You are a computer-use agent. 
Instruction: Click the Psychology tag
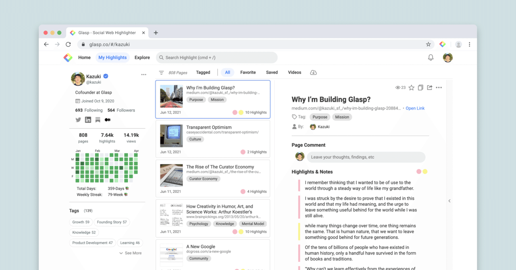[199, 224]
